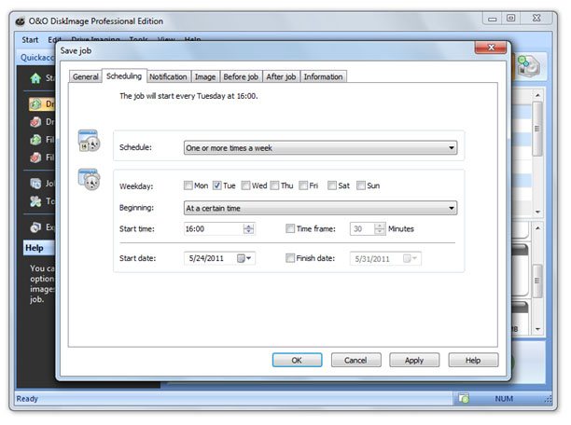
Task: Click the calendar schedule icon beside Schedule
Action: 89,142
